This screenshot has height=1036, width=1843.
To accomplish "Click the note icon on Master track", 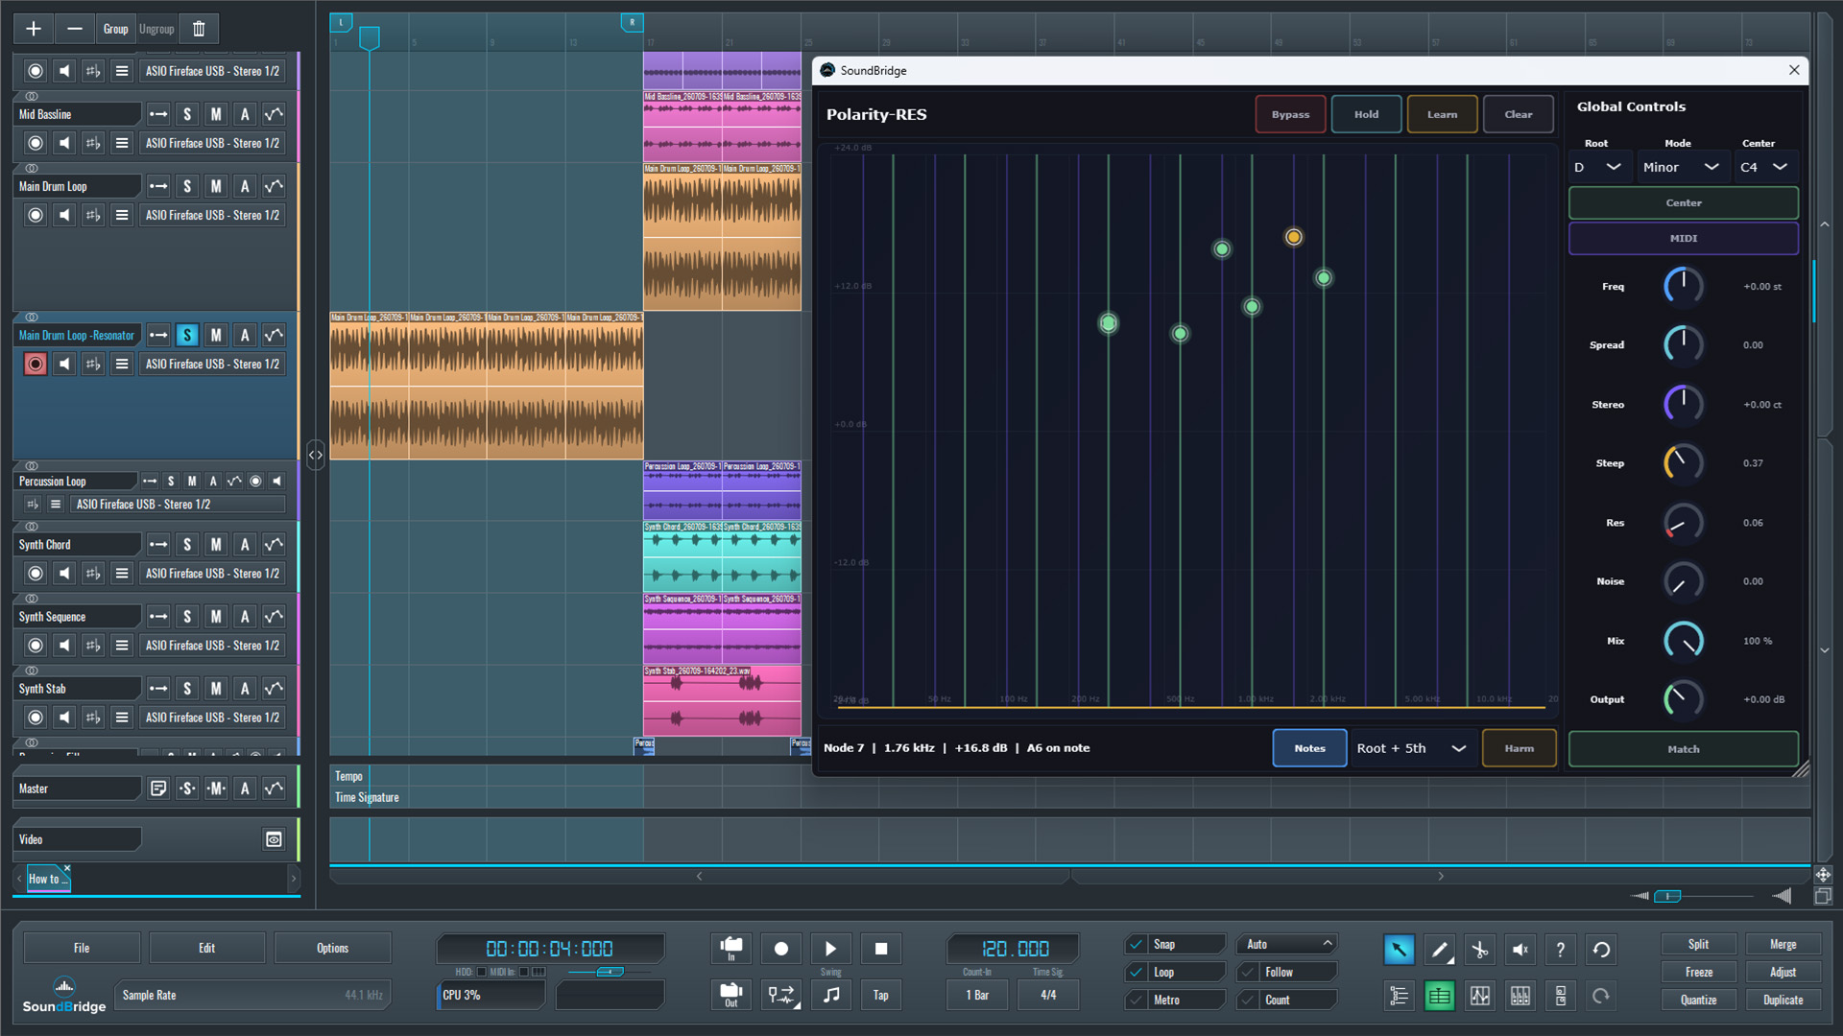I will pyautogui.click(x=158, y=789).
